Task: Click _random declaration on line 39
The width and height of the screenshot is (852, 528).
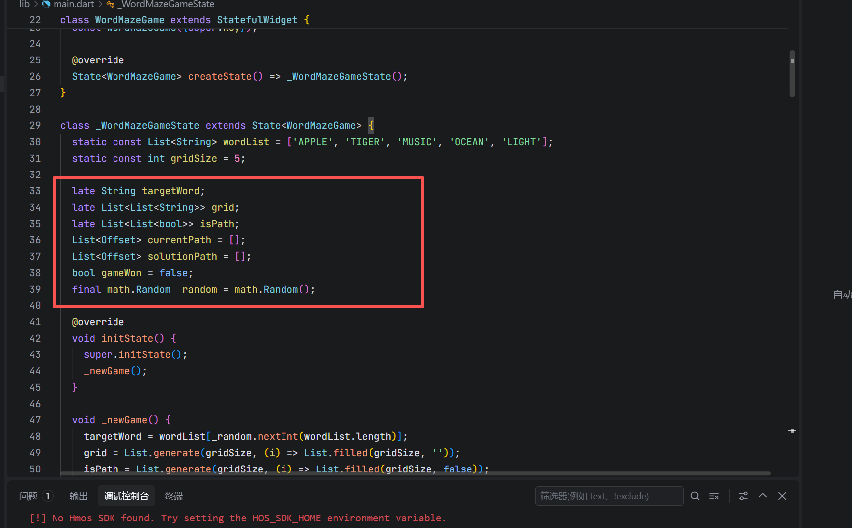Action: (197, 289)
